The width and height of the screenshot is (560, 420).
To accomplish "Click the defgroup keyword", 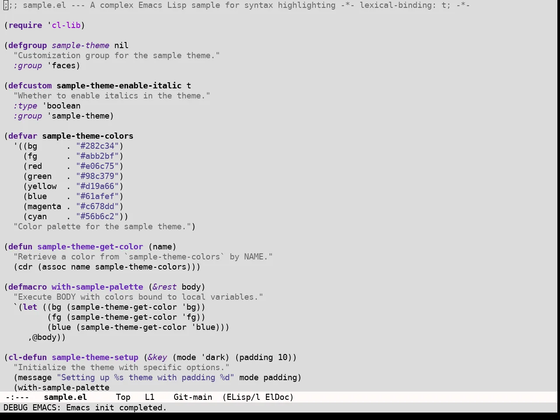I will pyautogui.click(x=28, y=45).
